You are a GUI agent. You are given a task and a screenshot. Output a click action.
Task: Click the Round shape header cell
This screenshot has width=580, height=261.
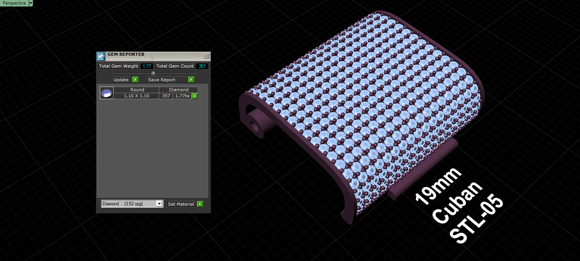pyautogui.click(x=137, y=90)
